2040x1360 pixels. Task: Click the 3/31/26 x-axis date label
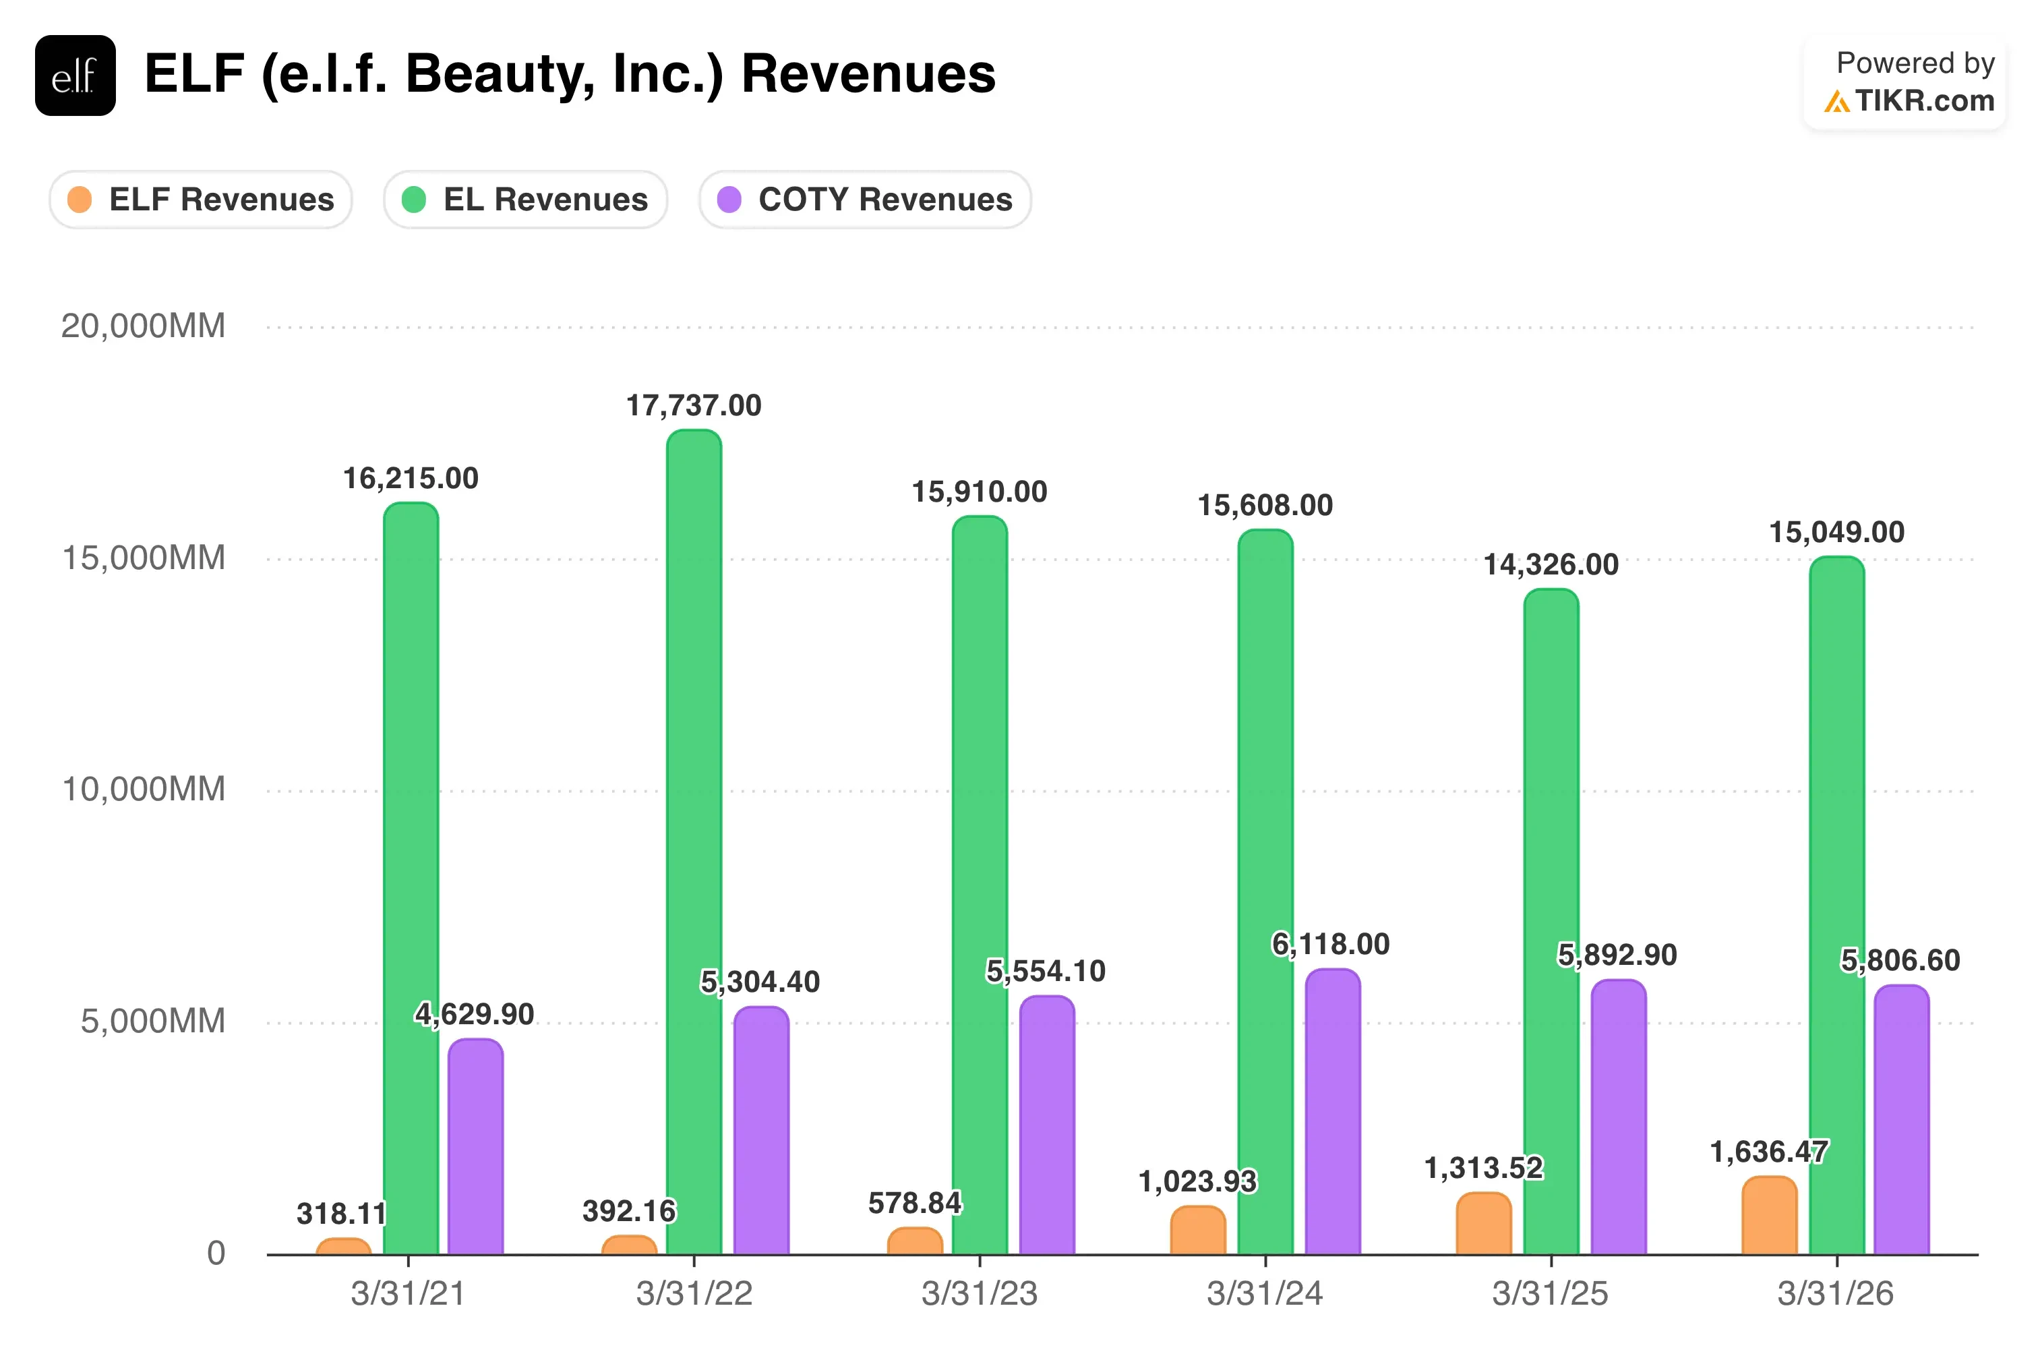(x=1836, y=1294)
